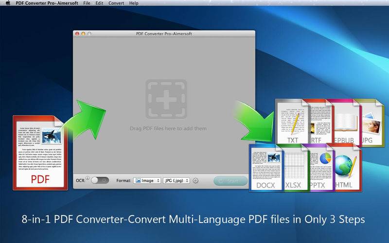Close the PDF Converter Pro window
Screen dimensions: 389x243
pyautogui.click(x=77, y=34)
